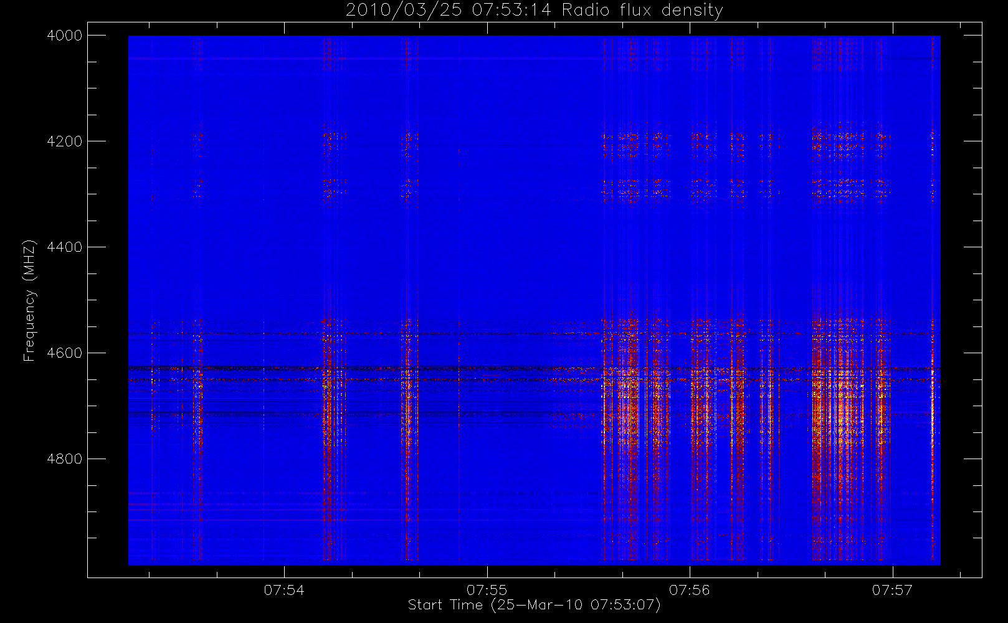Click the plot title 'Radio flux density'

(642, 10)
